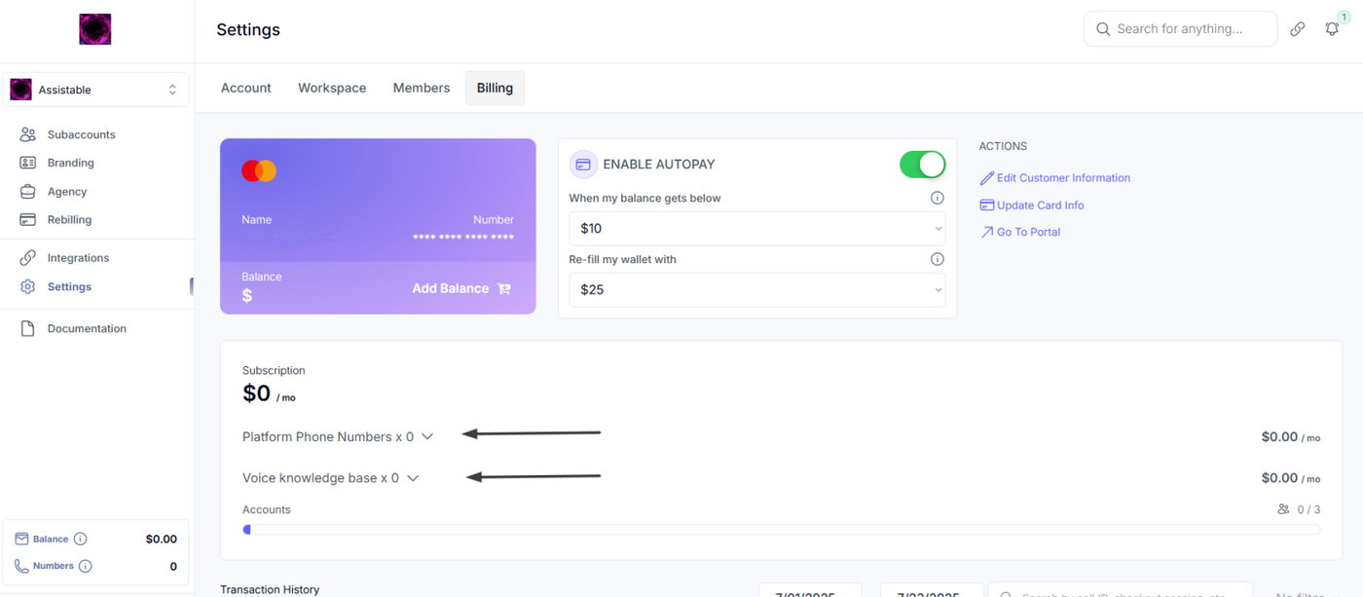The height and width of the screenshot is (597, 1363).
Task: Click the Documentation page icon
Action: (x=28, y=328)
